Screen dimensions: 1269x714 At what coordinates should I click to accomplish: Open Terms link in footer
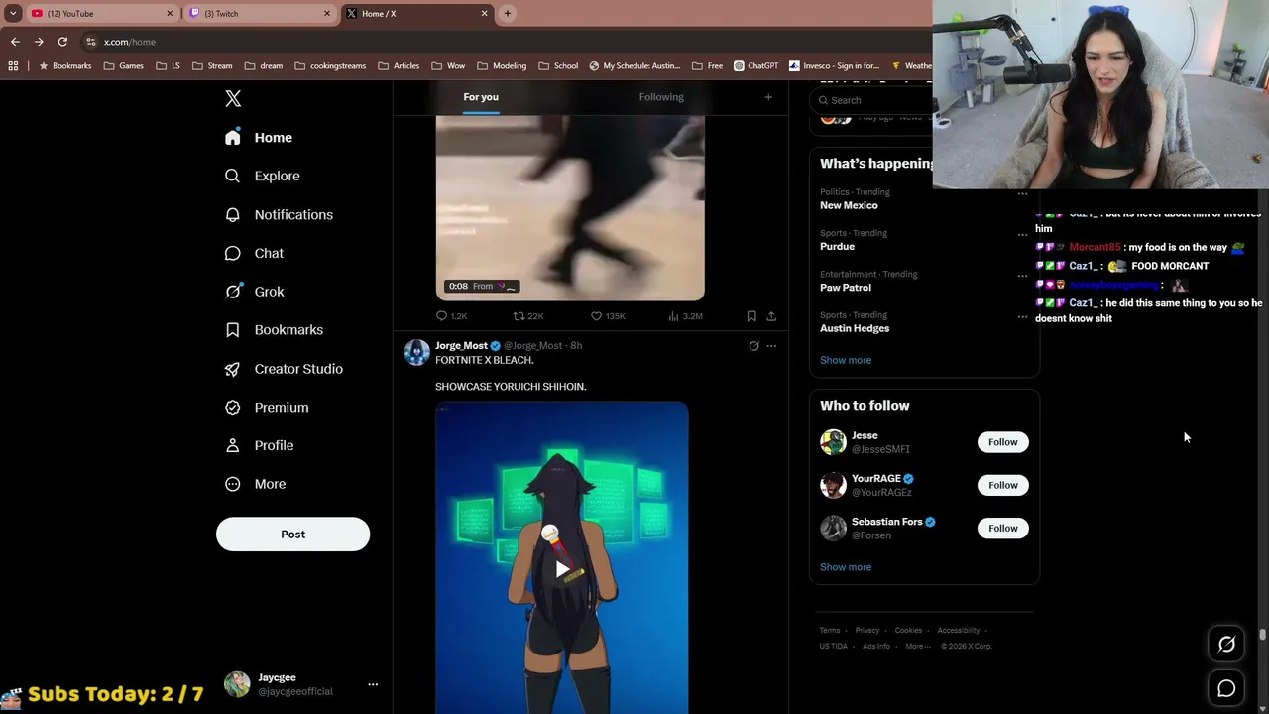pyautogui.click(x=830, y=631)
